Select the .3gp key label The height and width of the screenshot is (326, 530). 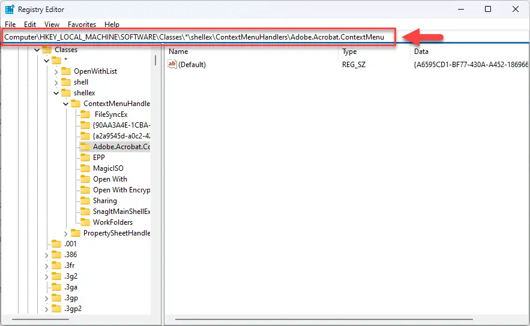71,298
